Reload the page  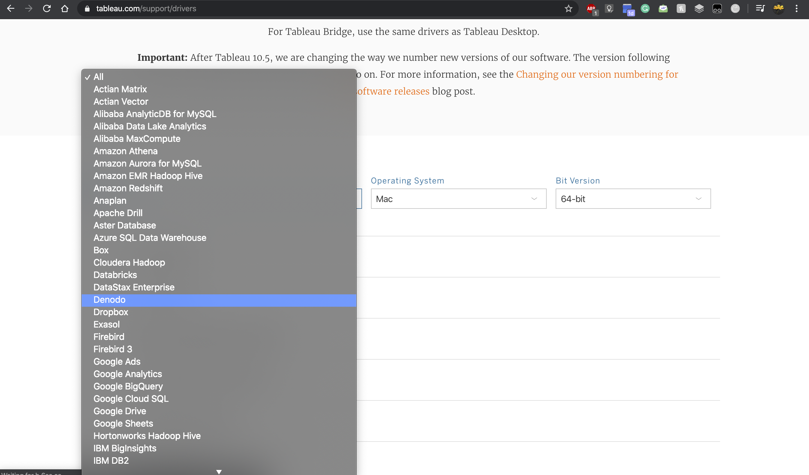[x=47, y=9]
